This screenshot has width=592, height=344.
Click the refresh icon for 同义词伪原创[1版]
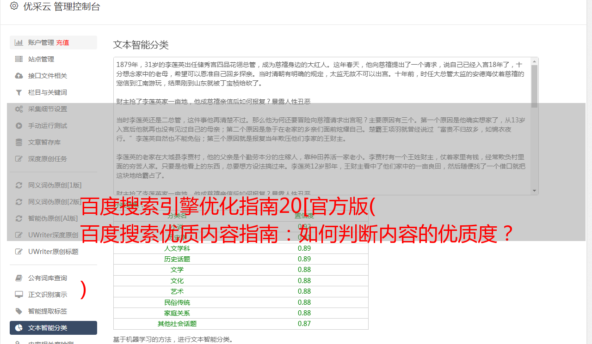tap(19, 185)
